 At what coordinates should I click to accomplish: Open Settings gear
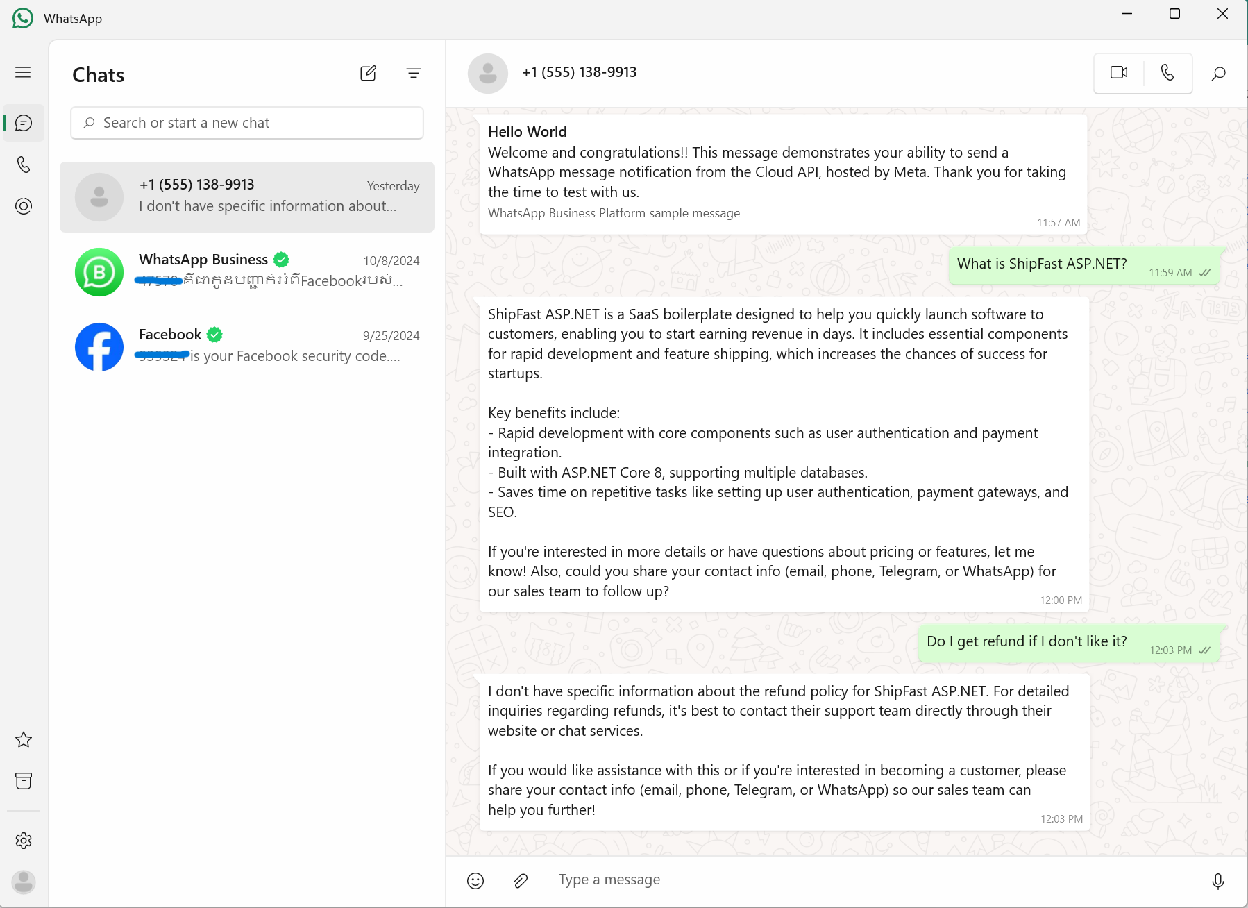(24, 841)
